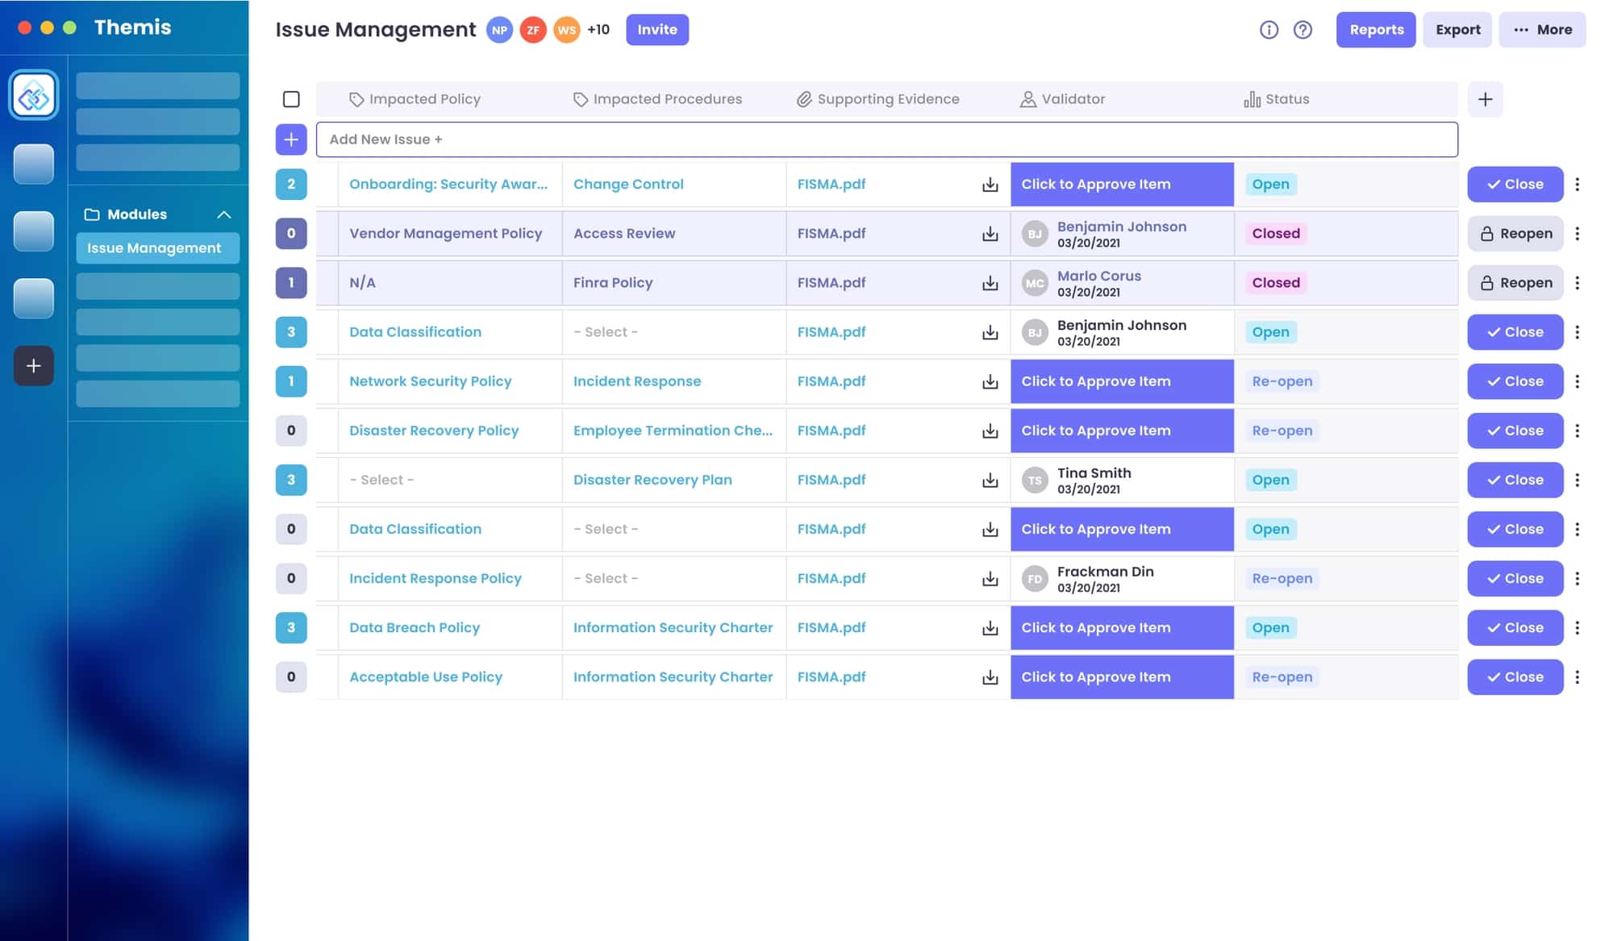Open the More menu in the top right
This screenshot has height=941, width=1613.
point(1542,29)
